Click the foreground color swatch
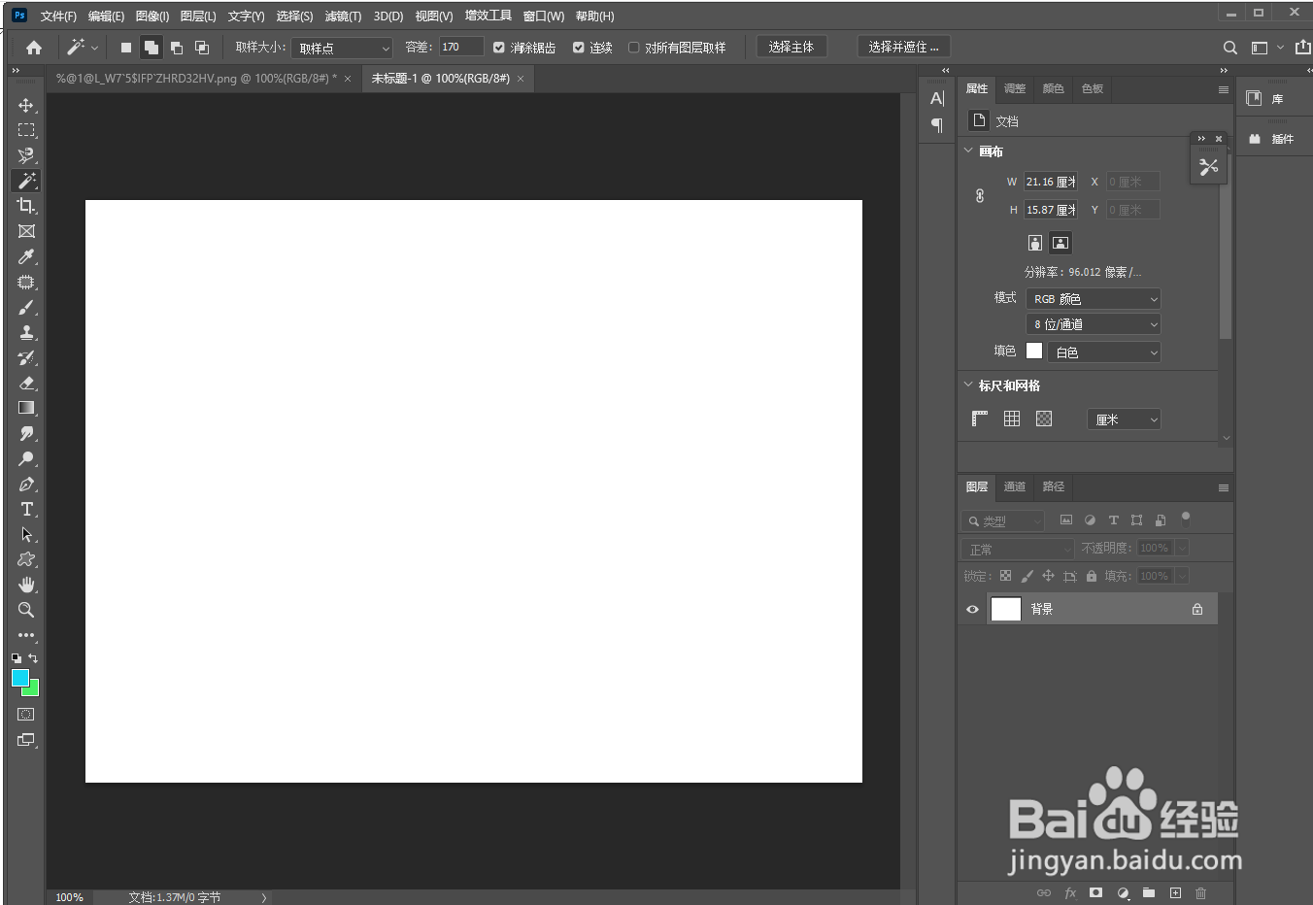The image size is (1313, 905). click(19, 677)
